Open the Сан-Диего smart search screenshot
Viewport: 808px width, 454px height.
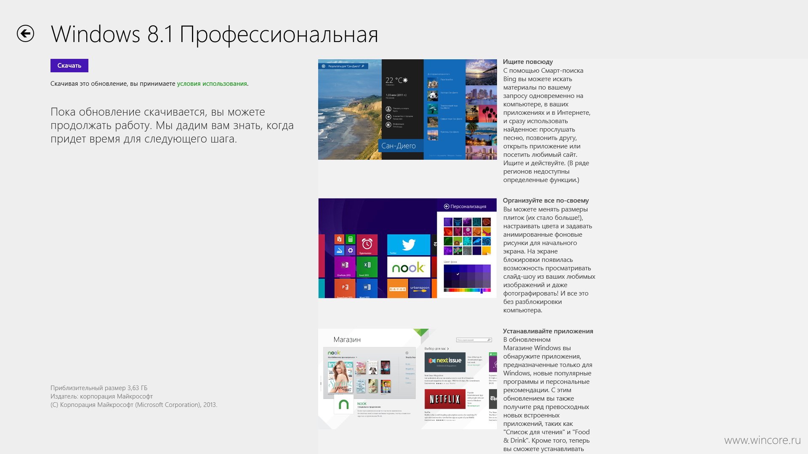pos(407,109)
